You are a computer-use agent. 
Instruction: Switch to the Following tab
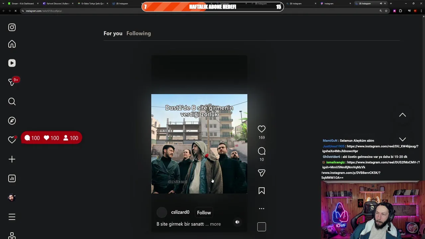pyautogui.click(x=138, y=33)
